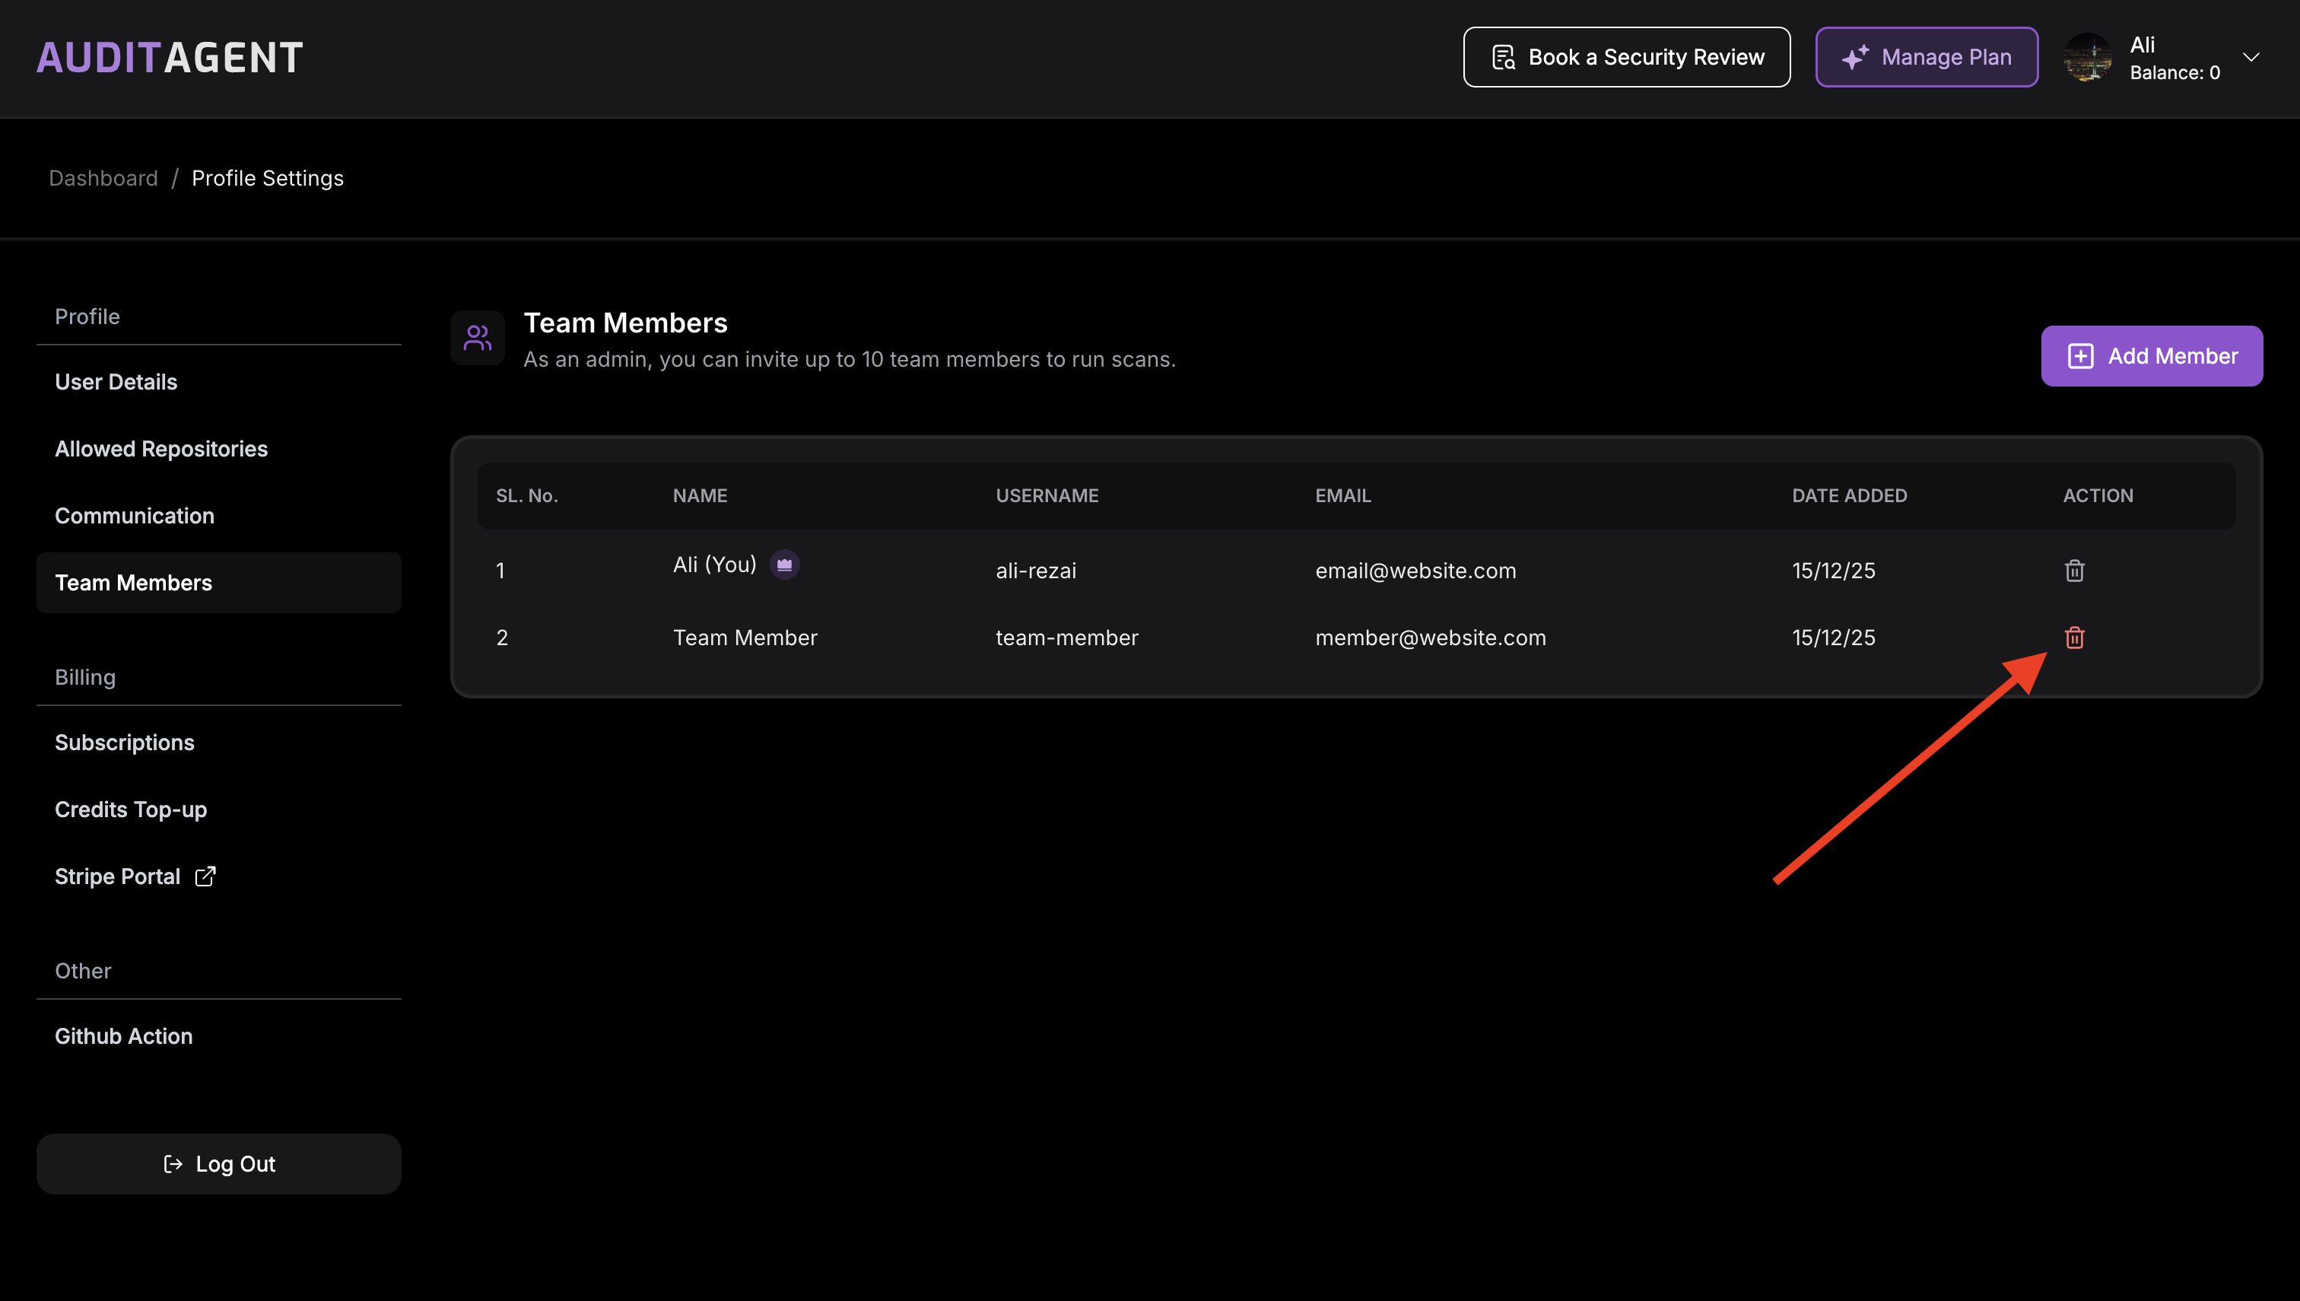Click the plus icon inside Add Member button

tap(2081, 355)
